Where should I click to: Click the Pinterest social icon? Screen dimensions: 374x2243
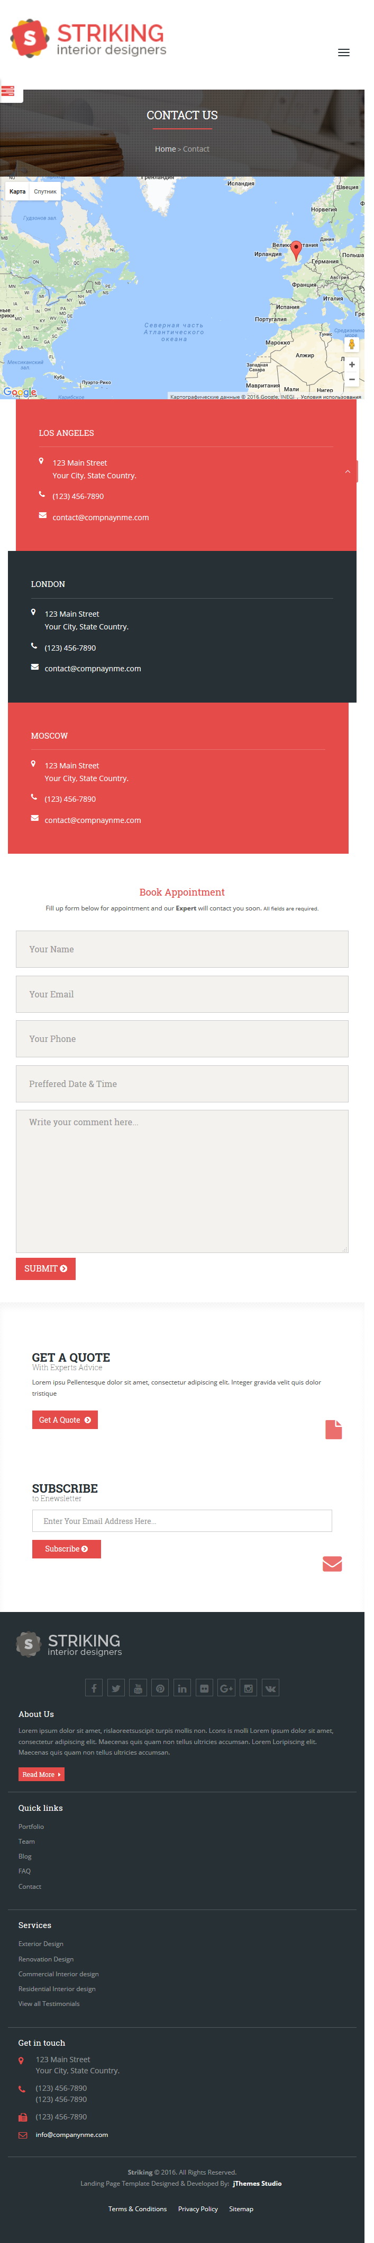click(160, 1688)
